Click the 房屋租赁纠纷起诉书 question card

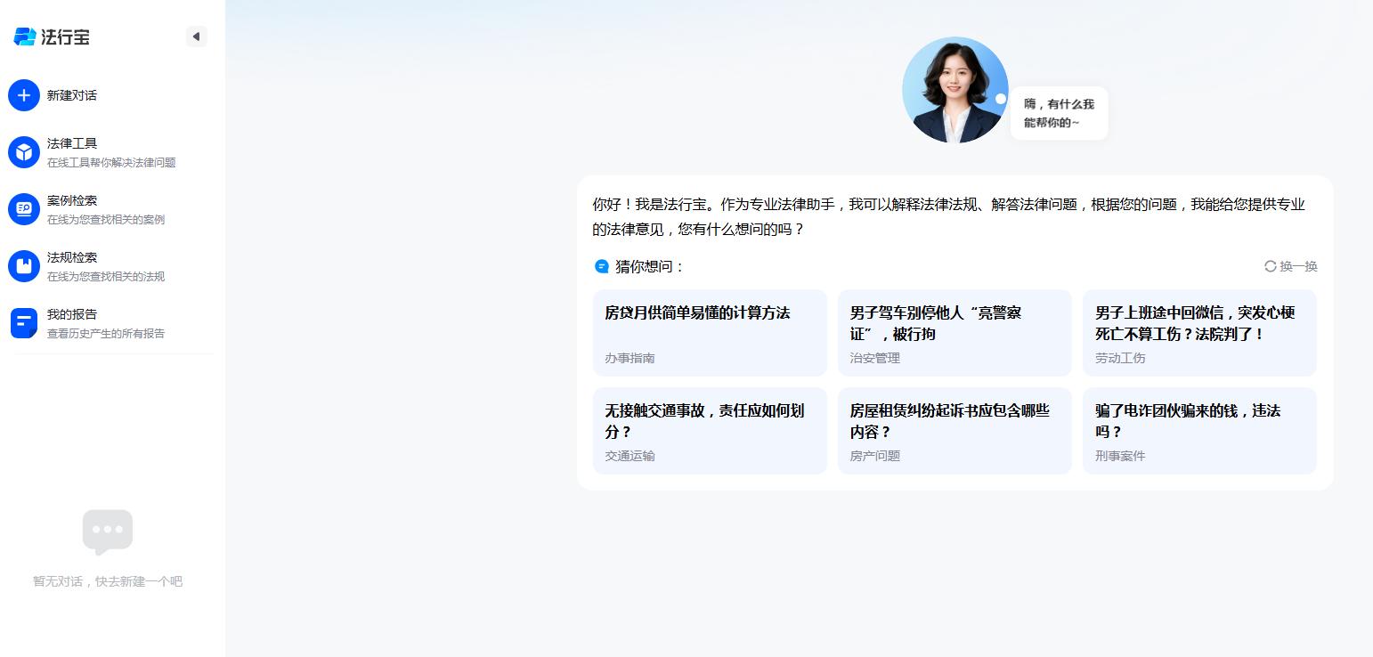(x=955, y=431)
